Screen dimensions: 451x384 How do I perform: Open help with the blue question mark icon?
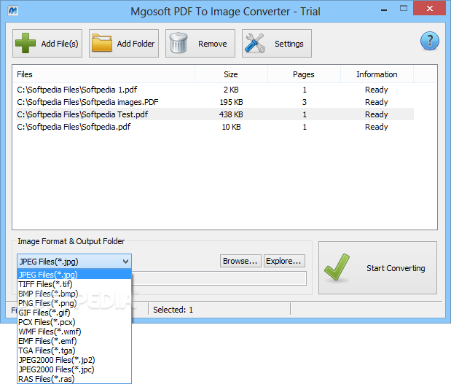pyautogui.click(x=429, y=41)
